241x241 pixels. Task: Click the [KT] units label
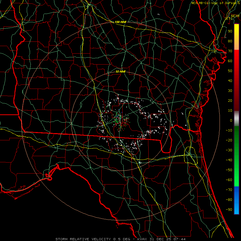point(229,18)
